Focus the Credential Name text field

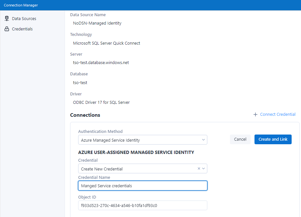pos(142,186)
